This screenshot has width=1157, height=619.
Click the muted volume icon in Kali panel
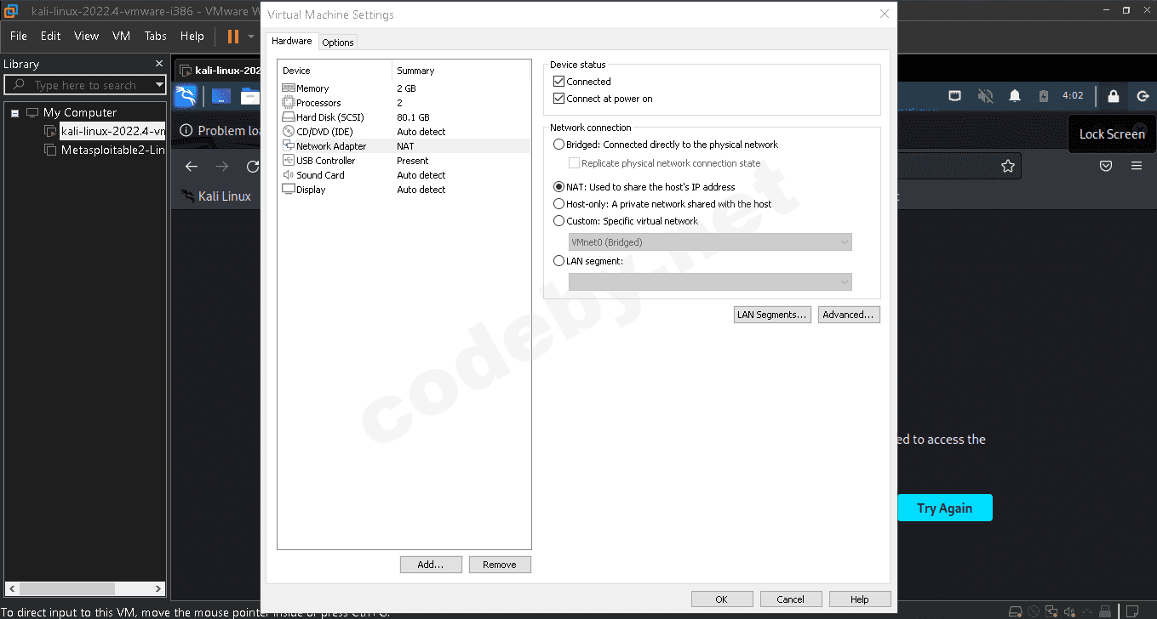986,96
